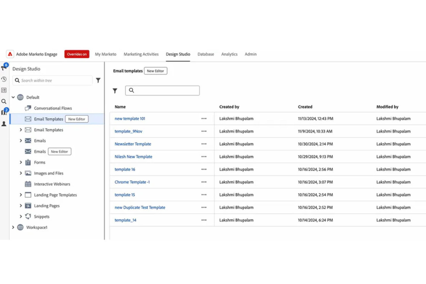426x284 pixels.
Task: Open the global search magnifier in the left rail
Action: click(x=4, y=101)
